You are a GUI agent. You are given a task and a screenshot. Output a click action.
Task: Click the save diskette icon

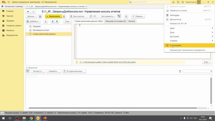pos(40,16)
